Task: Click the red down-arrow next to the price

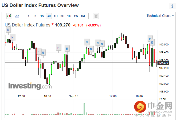Action: [x=53, y=24]
